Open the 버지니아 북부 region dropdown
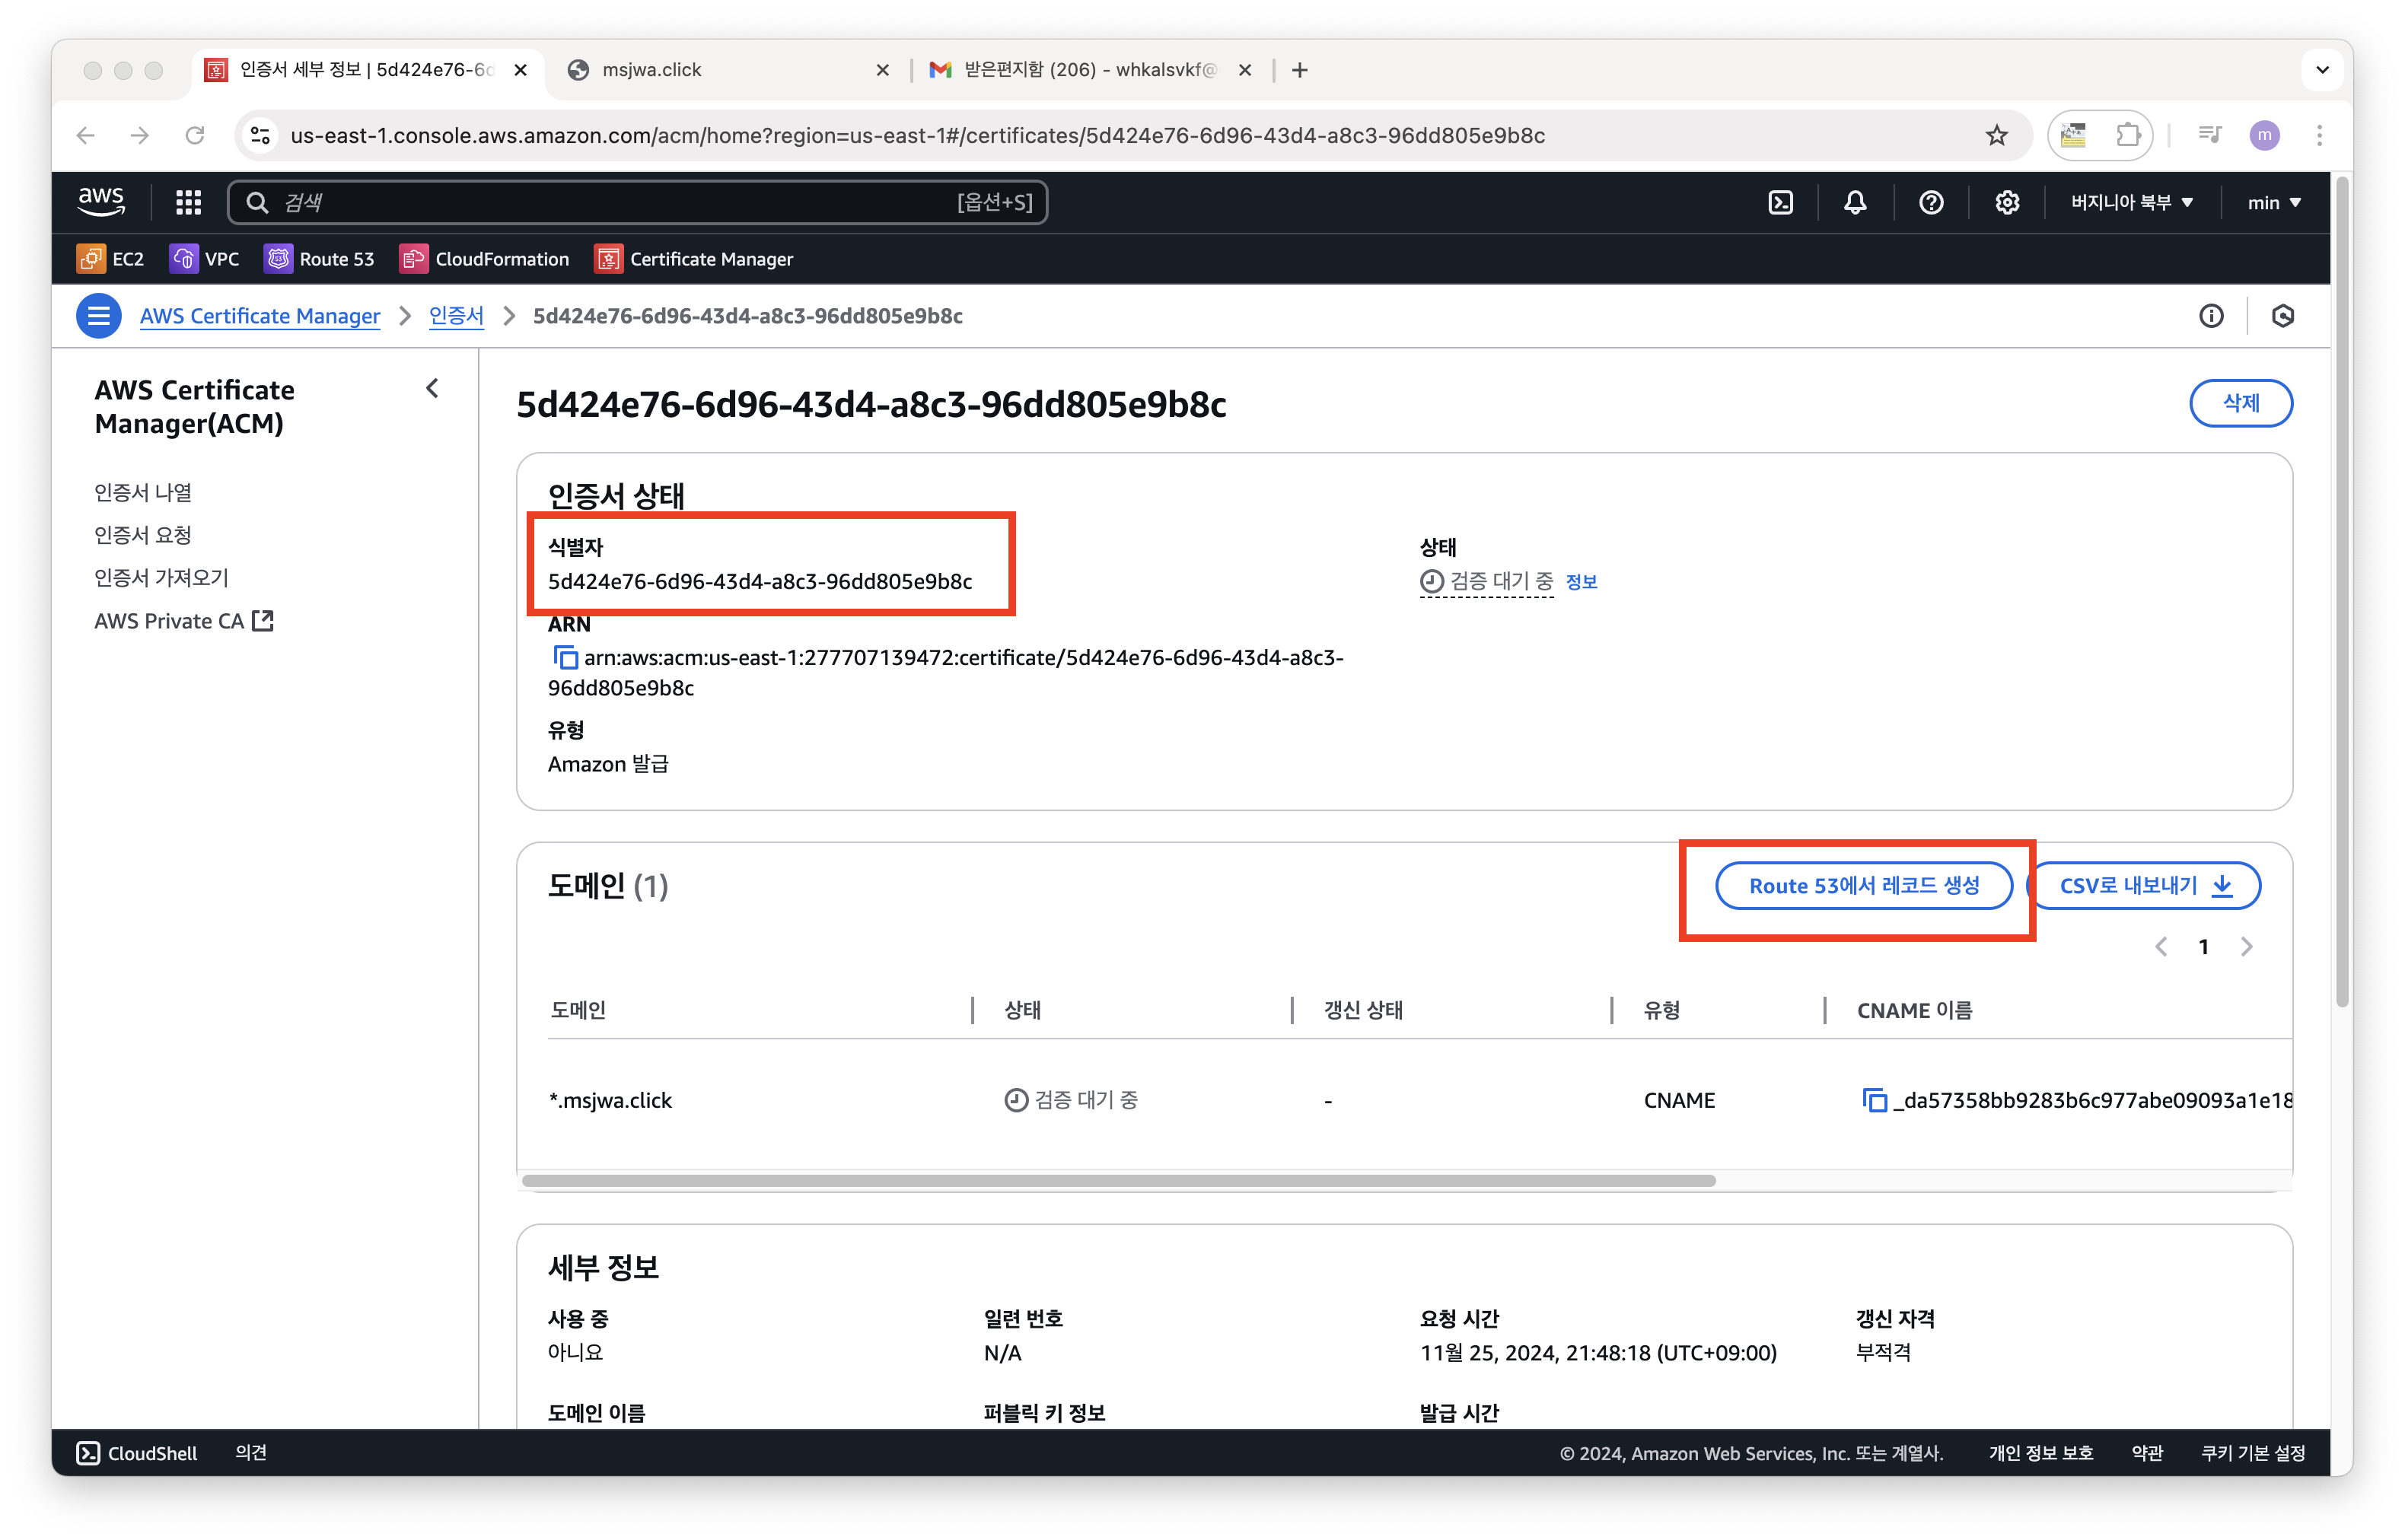This screenshot has width=2405, height=1540. click(2131, 203)
